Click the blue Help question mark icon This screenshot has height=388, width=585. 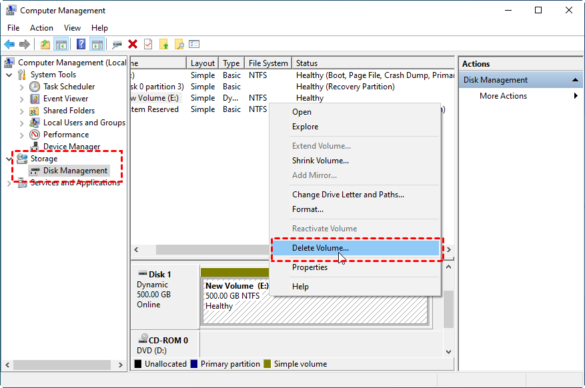[81, 45]
